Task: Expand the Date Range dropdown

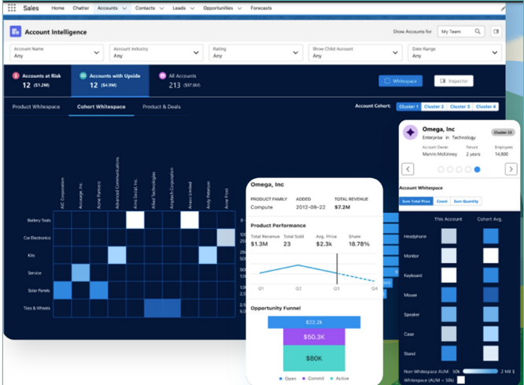Action: (494, 53)
